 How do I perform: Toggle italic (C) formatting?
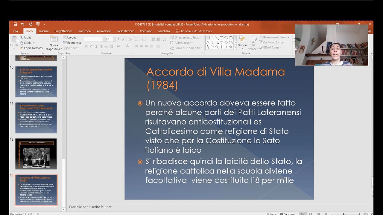(91, 46)
